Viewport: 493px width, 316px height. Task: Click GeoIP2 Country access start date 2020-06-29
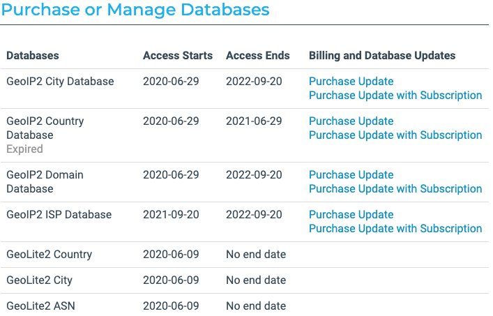click(x=171, y=121)
